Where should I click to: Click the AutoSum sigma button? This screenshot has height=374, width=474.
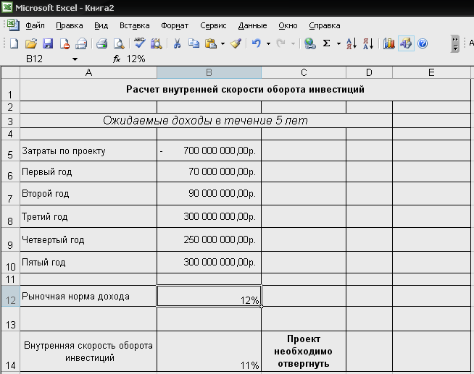[x=326, y=43]
